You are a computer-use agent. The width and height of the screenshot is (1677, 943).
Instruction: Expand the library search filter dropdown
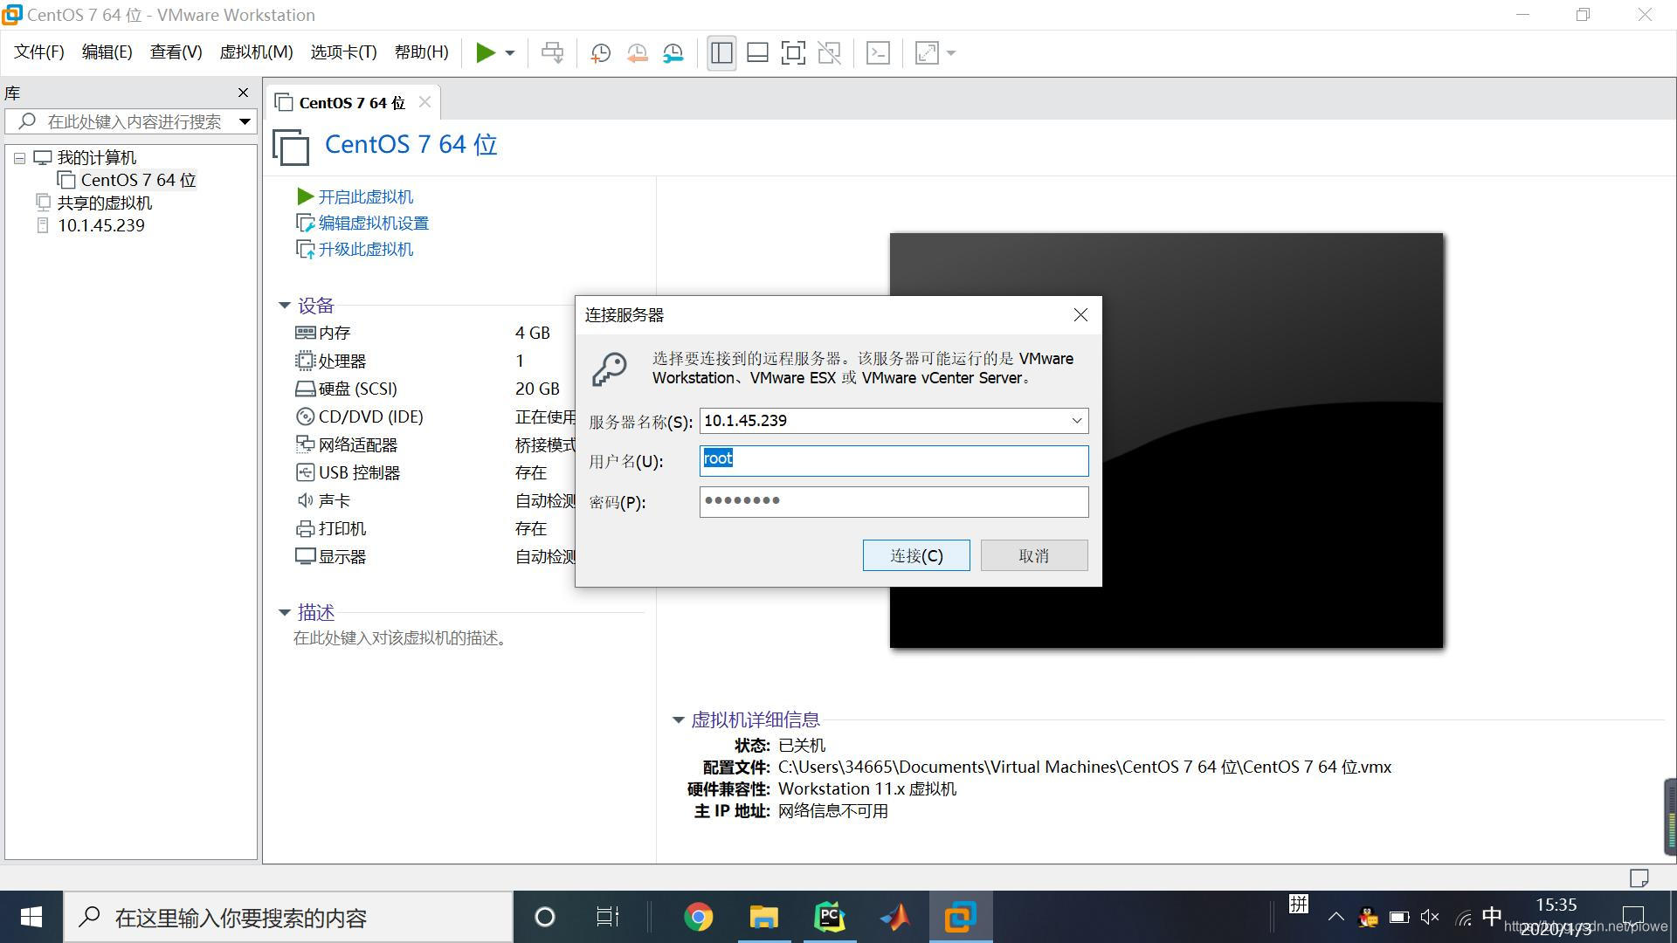click(x=245, y=121)
